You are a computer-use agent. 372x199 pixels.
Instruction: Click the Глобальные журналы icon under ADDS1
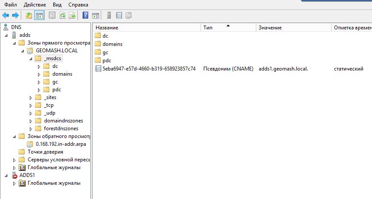click(22, 183)
